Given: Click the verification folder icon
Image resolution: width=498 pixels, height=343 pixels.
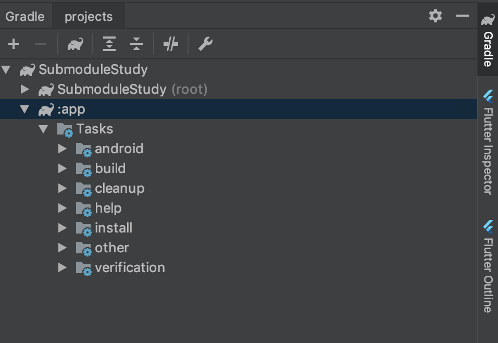Looking at the screenshot, I should click(x=84, y=268).
